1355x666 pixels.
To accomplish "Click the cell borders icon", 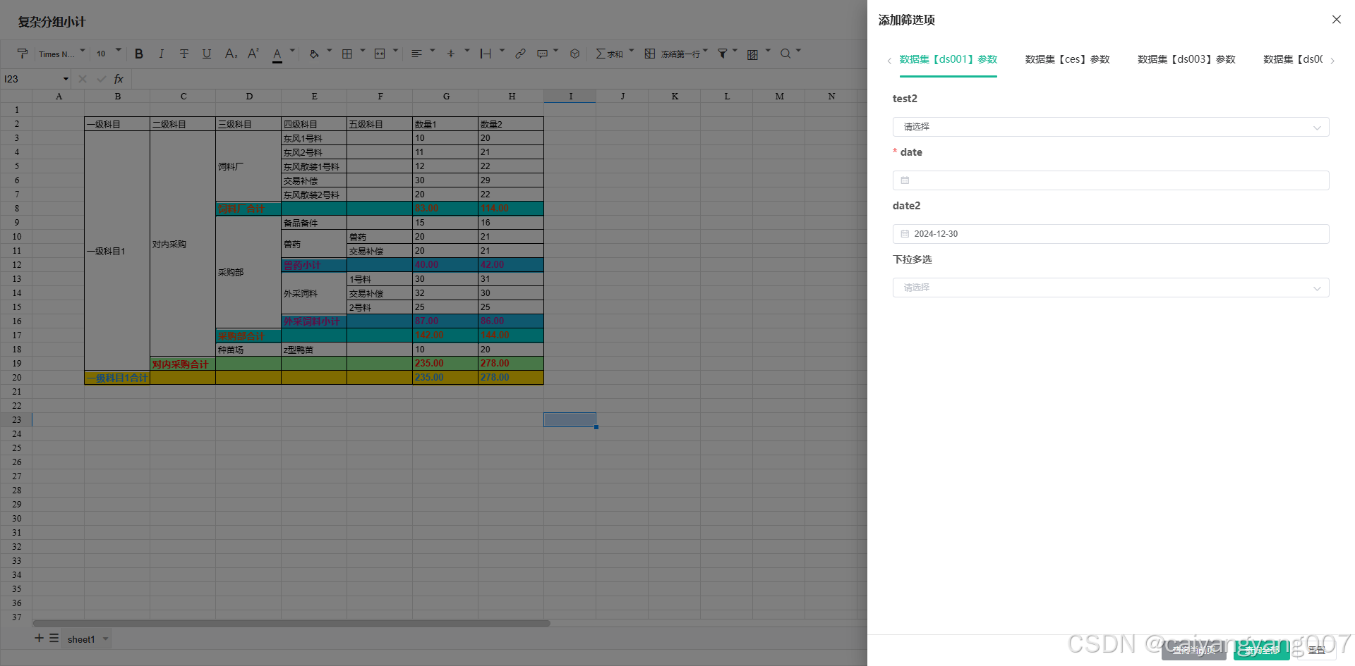I will (347, 54).
